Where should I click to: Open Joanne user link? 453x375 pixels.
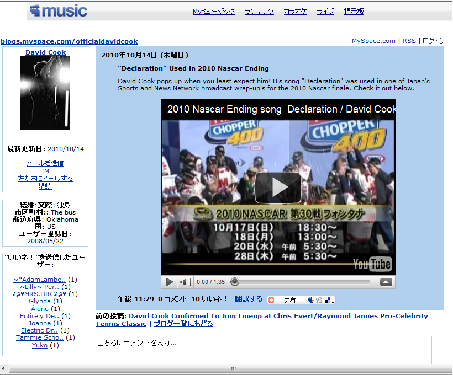coord(40,323)
